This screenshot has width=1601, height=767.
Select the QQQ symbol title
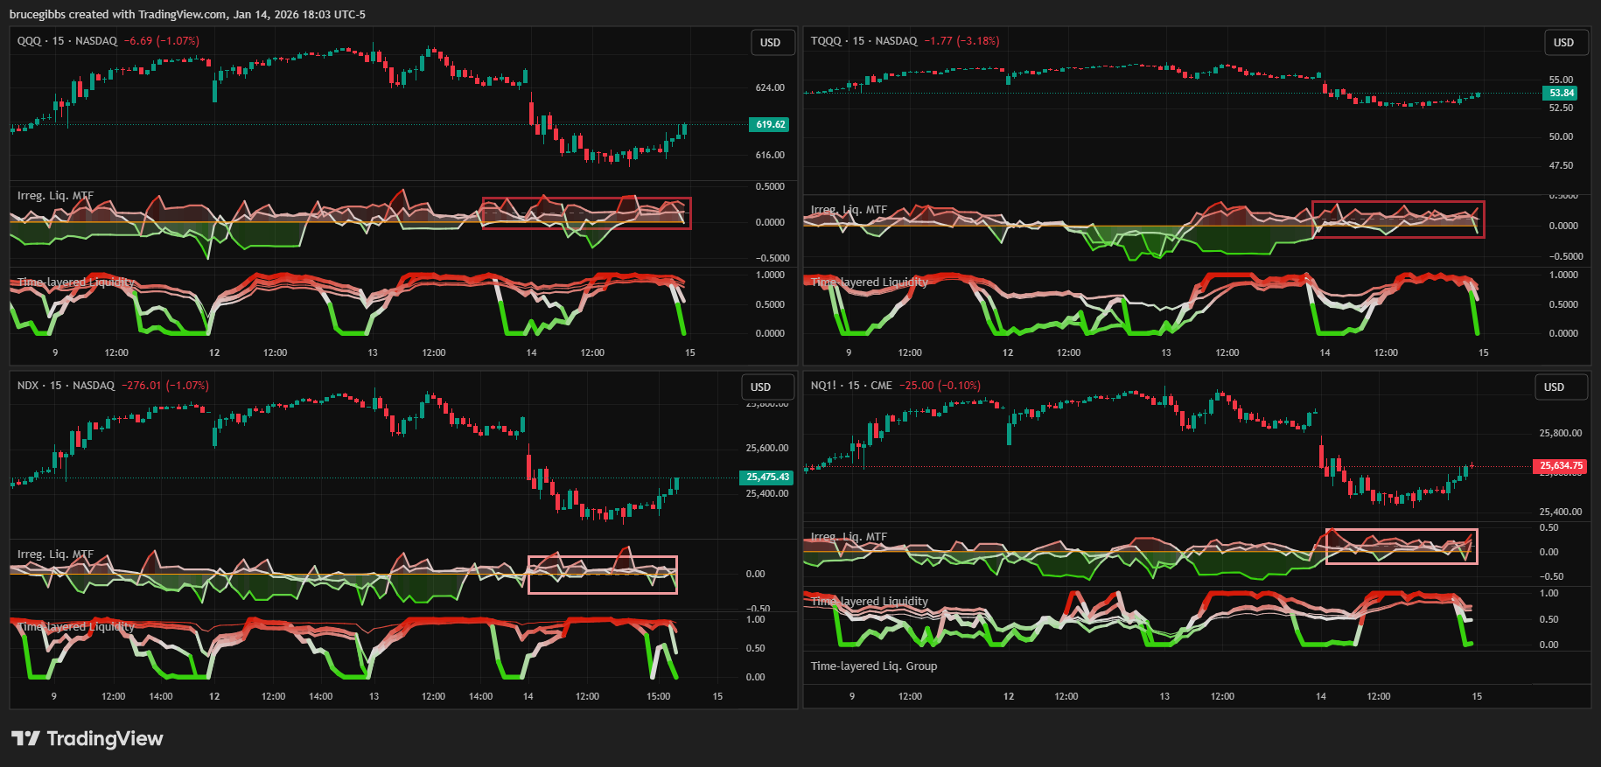[x=29, y=41]
